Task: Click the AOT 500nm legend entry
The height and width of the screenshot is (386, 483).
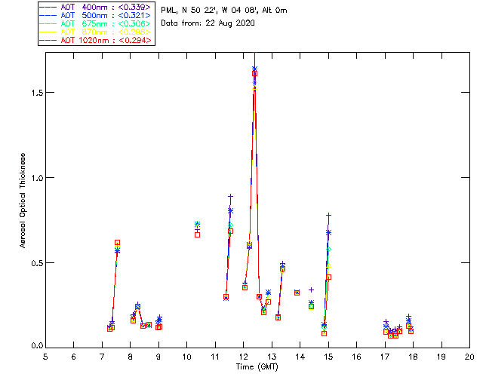Action: click(x=95, y=15)
